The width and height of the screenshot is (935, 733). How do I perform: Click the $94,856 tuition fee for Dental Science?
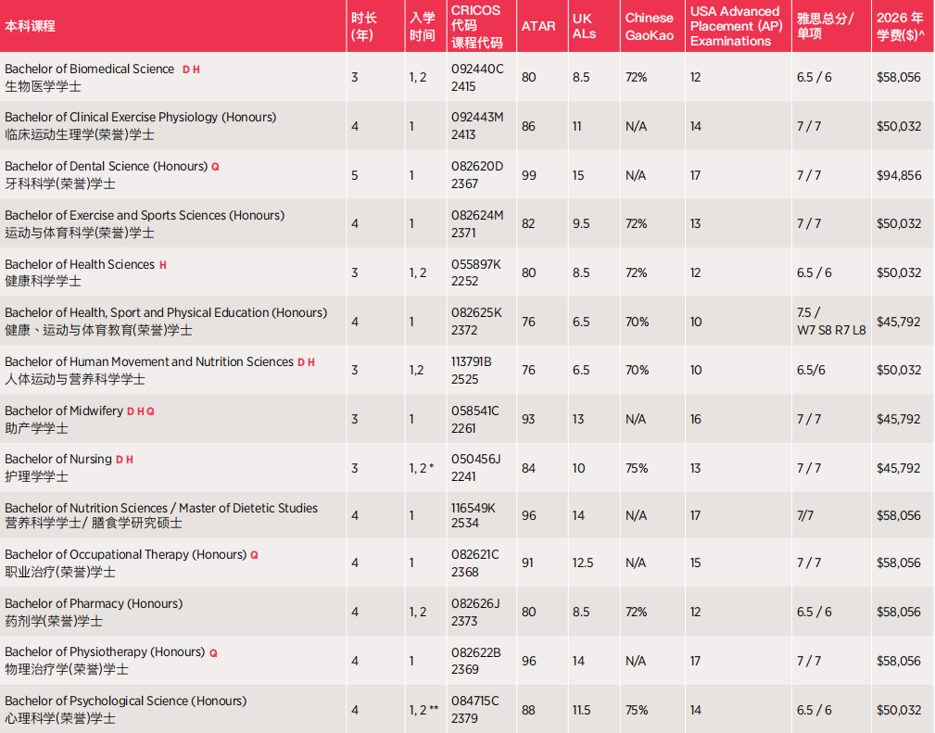899,175
